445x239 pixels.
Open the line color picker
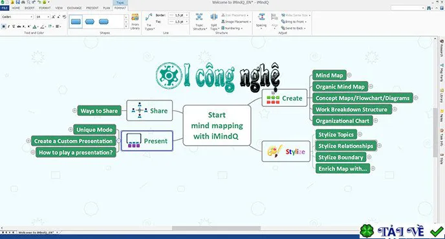tap(43, 27)
